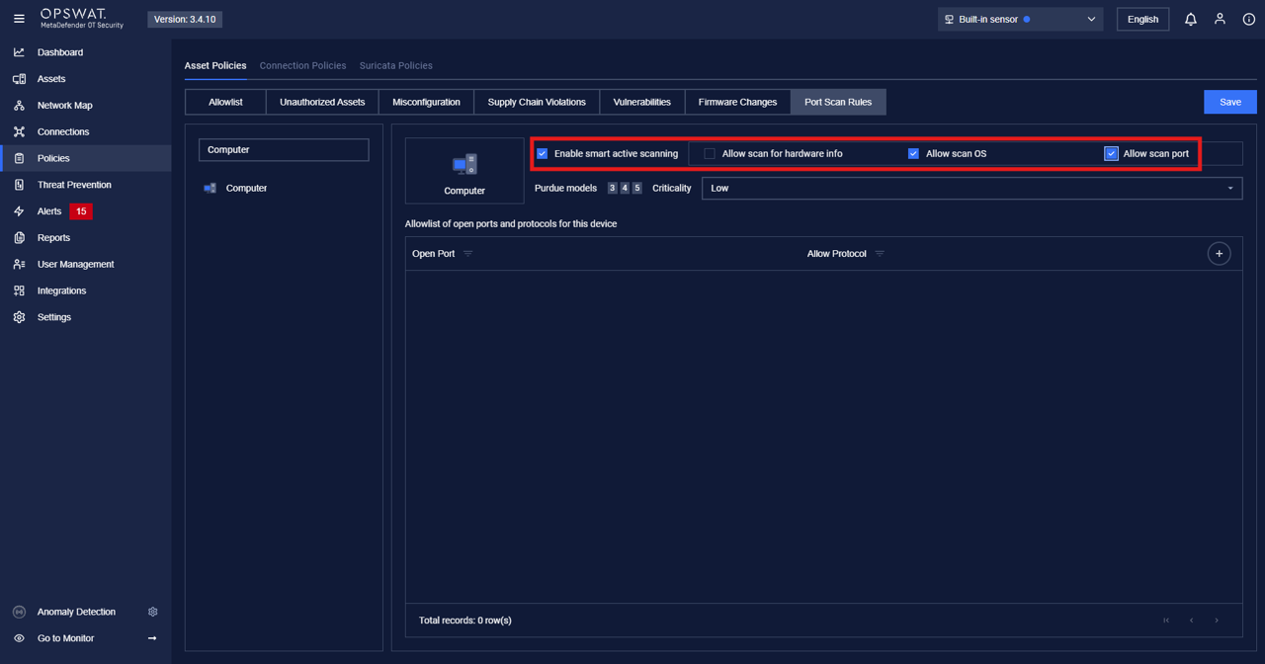This screenshot has width=1265, height=664.
Task: Click the Go to Monitor eye icon
Action: [19, 638]
